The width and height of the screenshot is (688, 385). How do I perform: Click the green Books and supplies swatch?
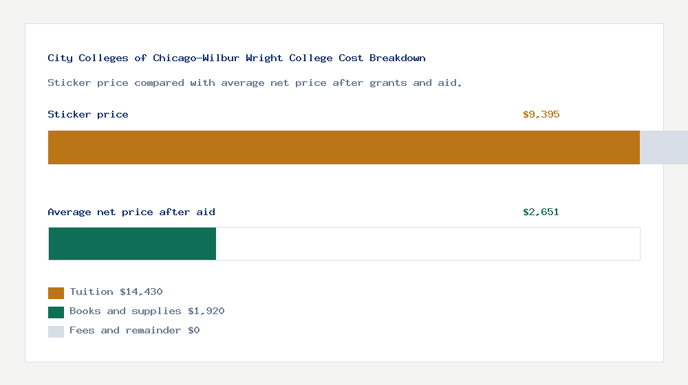56,312
